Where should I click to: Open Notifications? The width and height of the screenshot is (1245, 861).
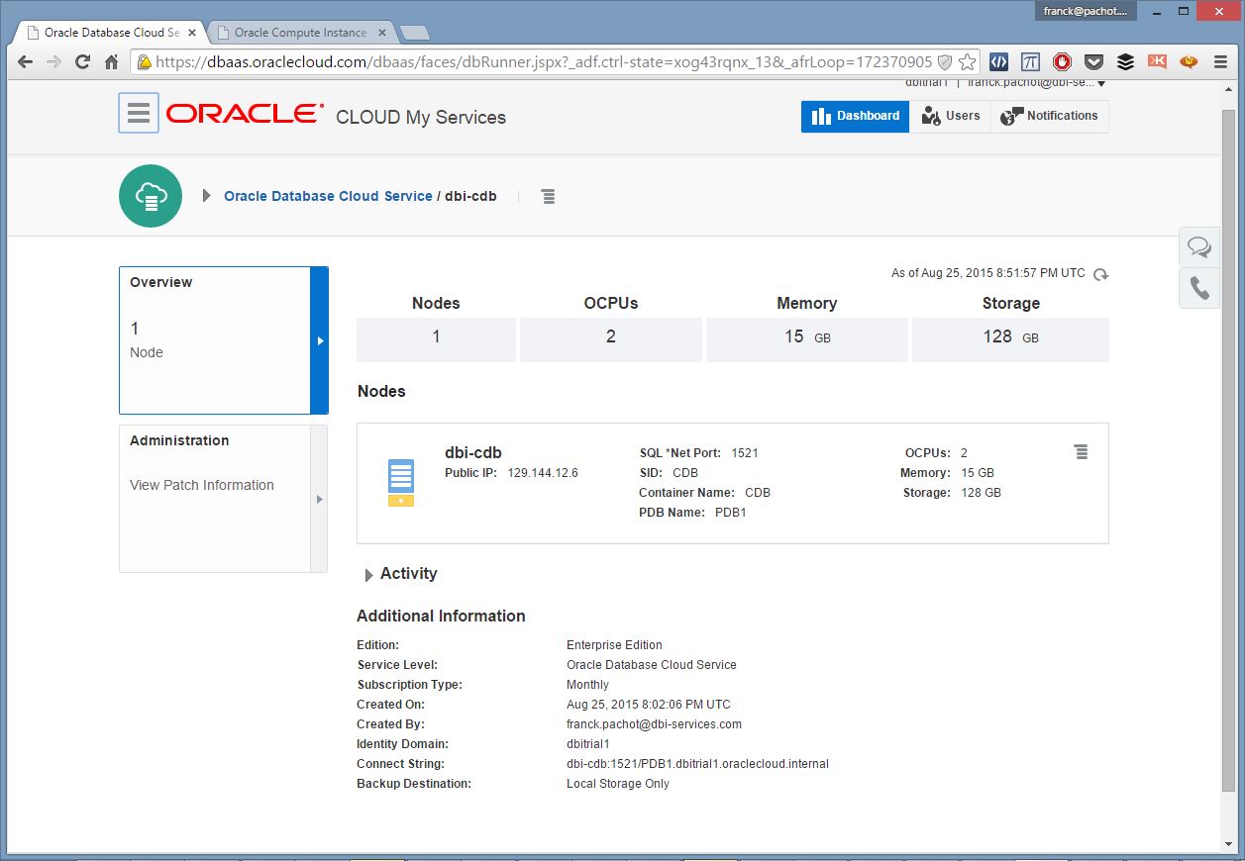pyautogui.click(x=1050, y=116)
